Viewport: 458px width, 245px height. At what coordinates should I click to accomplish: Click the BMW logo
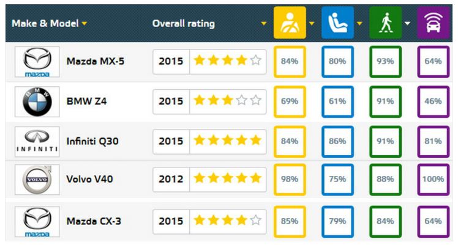(x=37, y=101)
